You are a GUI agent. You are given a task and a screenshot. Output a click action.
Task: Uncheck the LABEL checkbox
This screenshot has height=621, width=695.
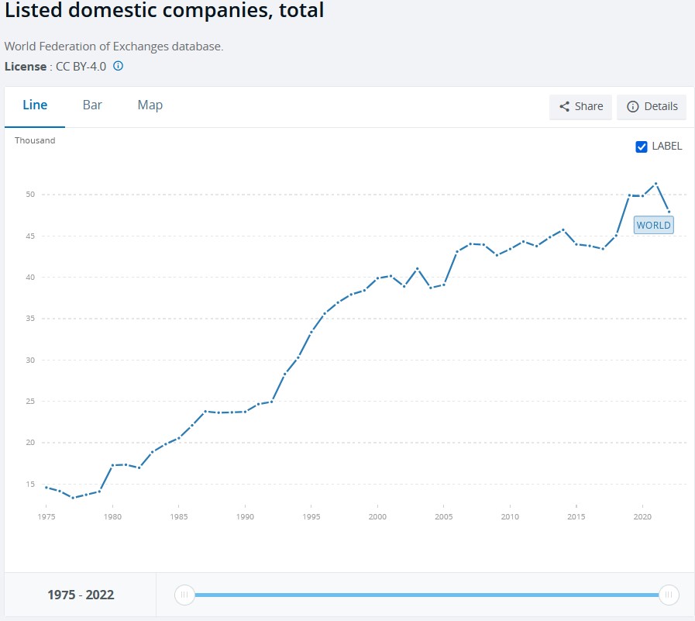point(641,147)
